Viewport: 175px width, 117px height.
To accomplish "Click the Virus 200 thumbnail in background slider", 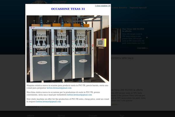I will (x=116, y=35).
